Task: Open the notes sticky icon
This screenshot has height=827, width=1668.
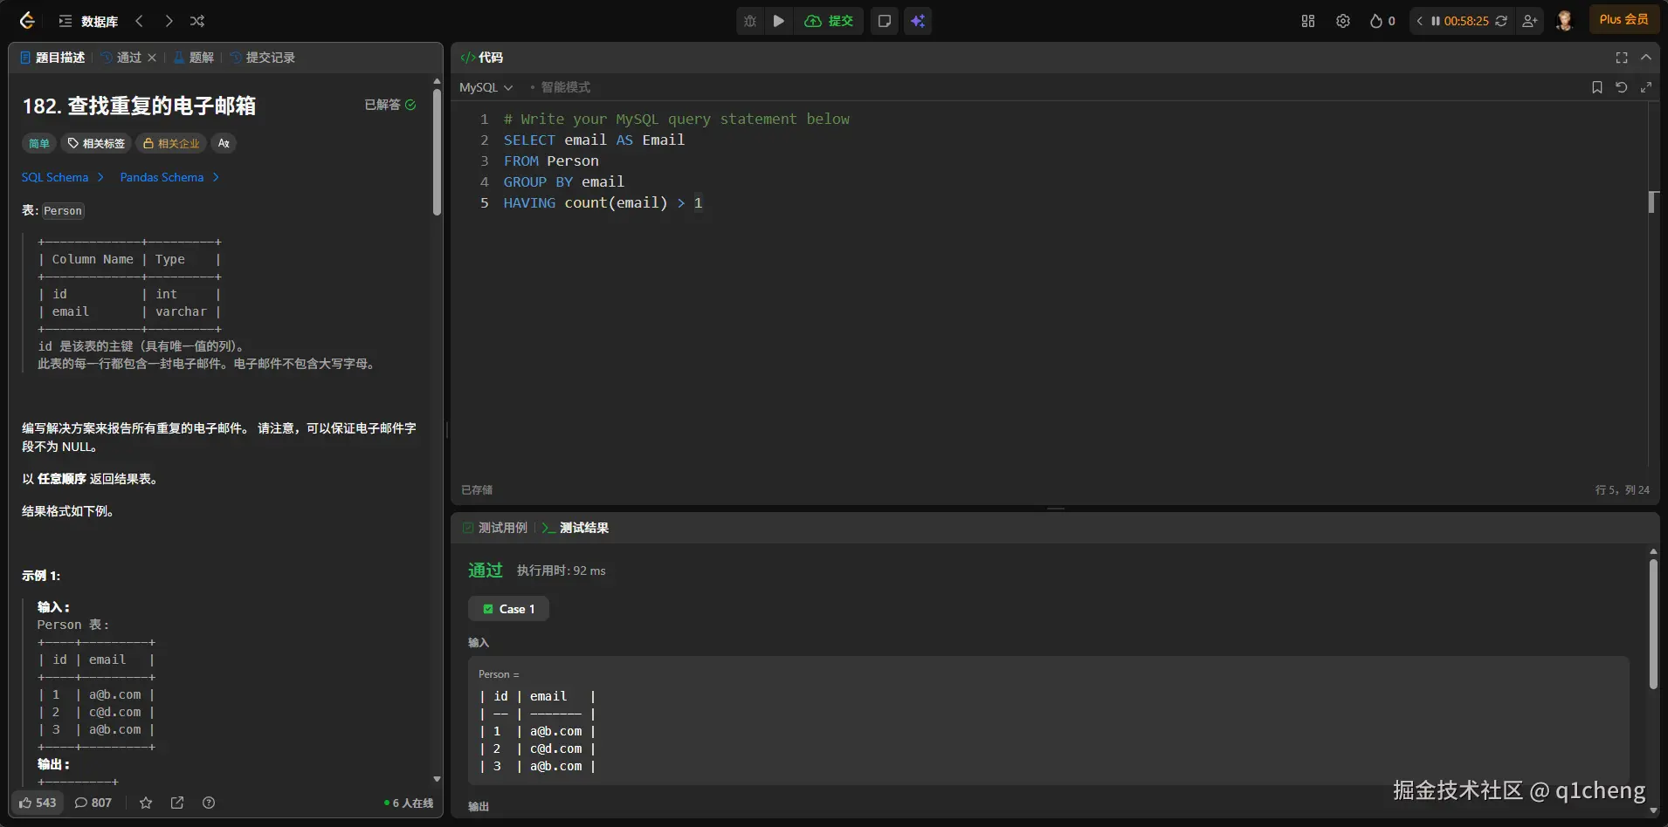Action: pos(884,21)
